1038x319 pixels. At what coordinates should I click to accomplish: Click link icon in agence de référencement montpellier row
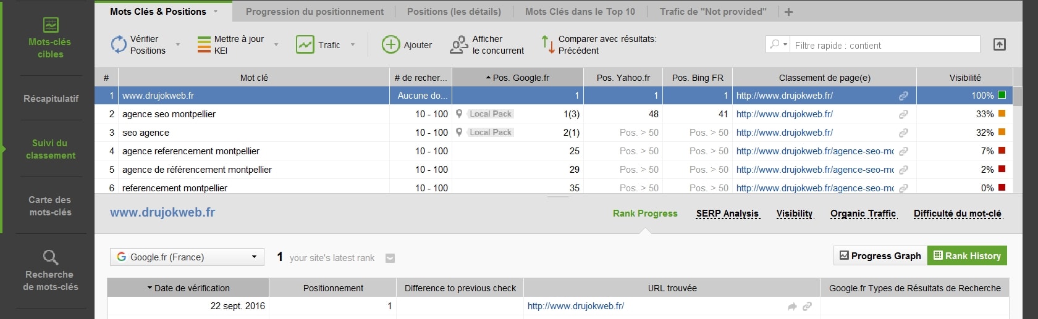pyautogui.click(x=903, y=170)
